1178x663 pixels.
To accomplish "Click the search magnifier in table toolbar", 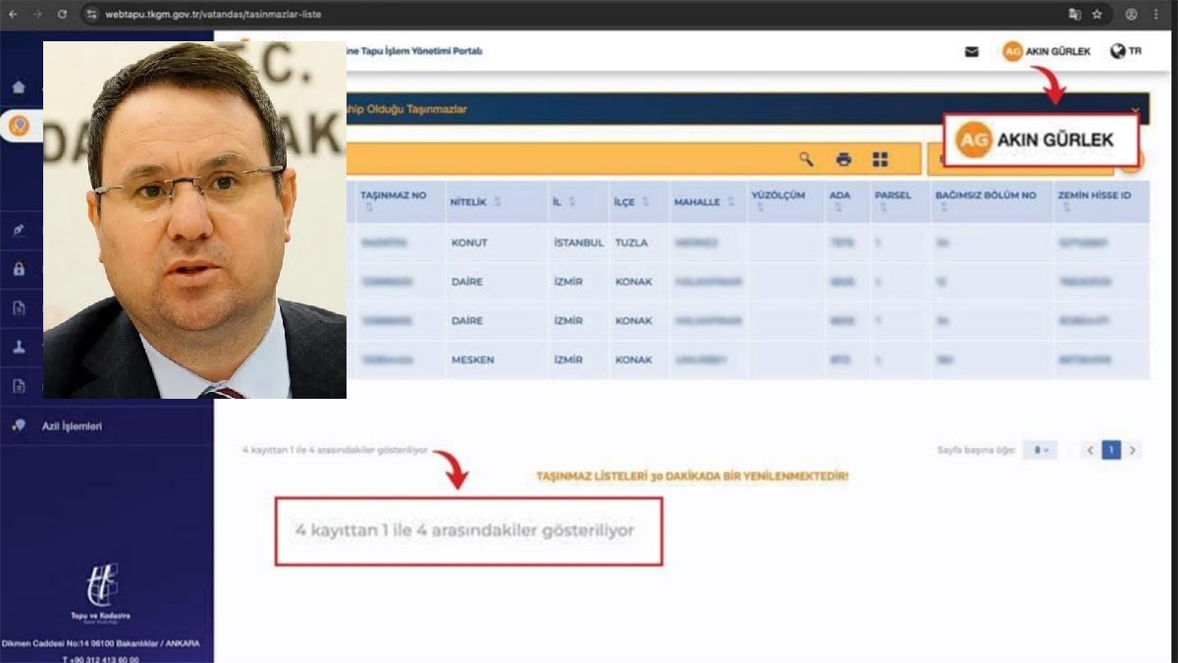I will 806,159.
